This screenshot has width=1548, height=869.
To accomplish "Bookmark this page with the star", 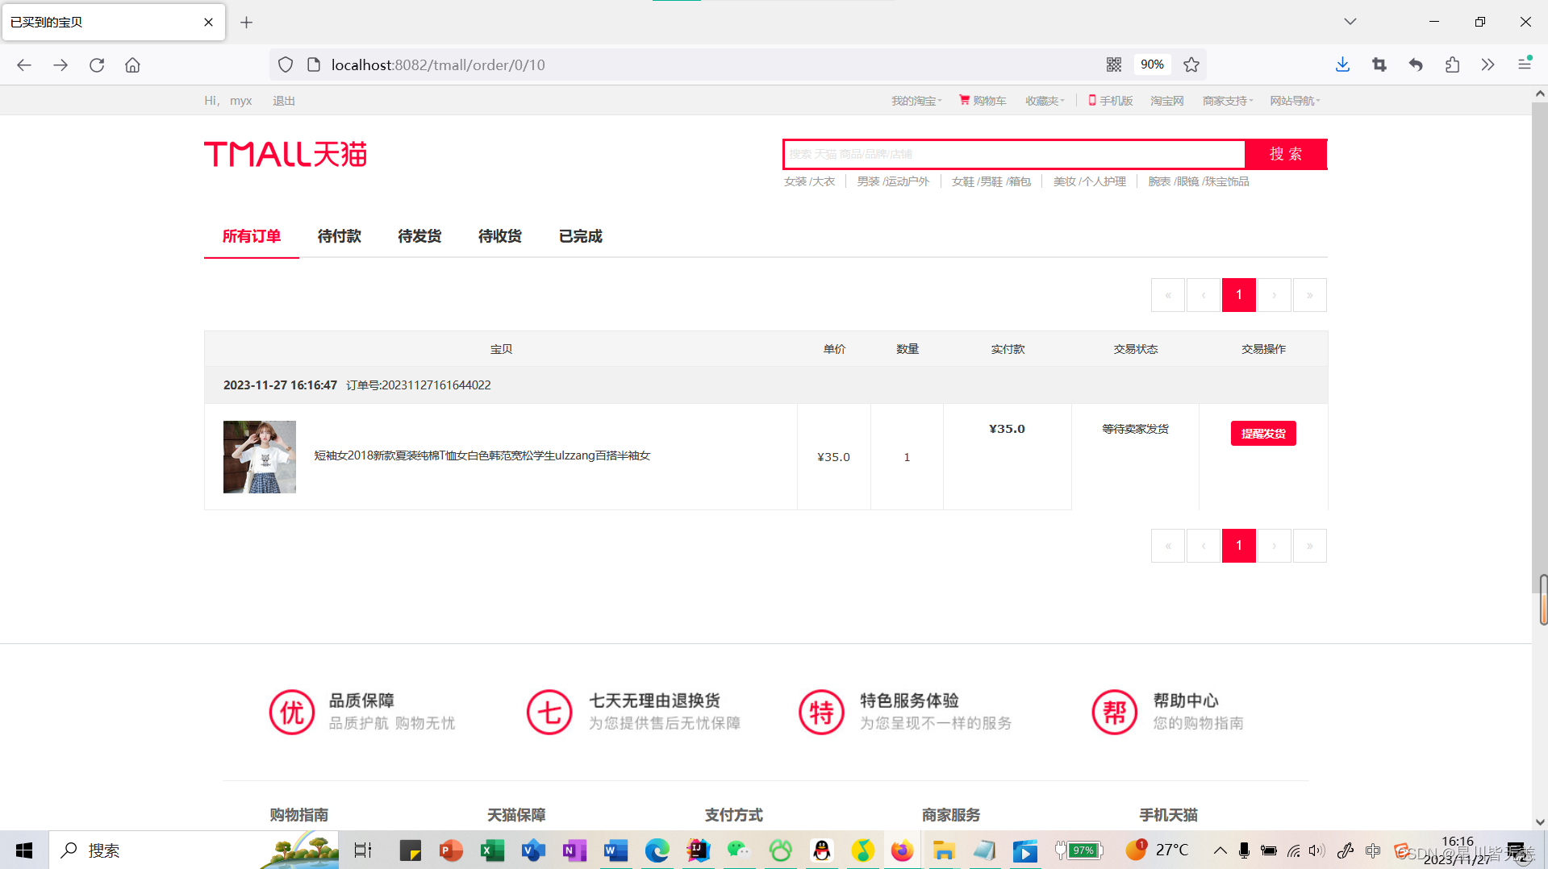I will 1191,64.
